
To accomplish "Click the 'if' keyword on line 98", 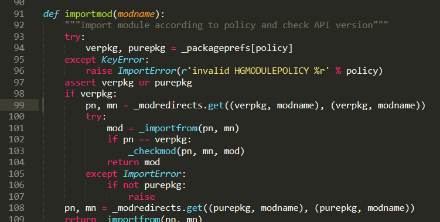I will 70,94.
